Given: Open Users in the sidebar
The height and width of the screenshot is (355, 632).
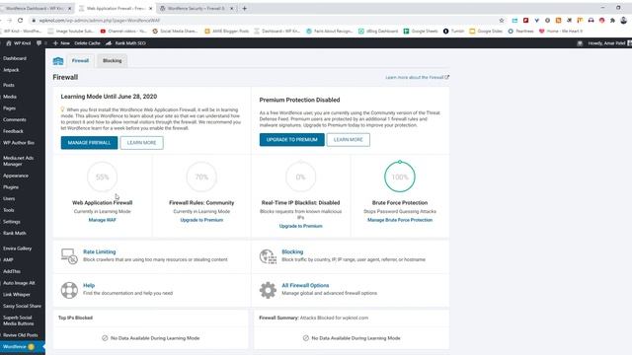Looking at the screenshot, I should coord(9,199).
